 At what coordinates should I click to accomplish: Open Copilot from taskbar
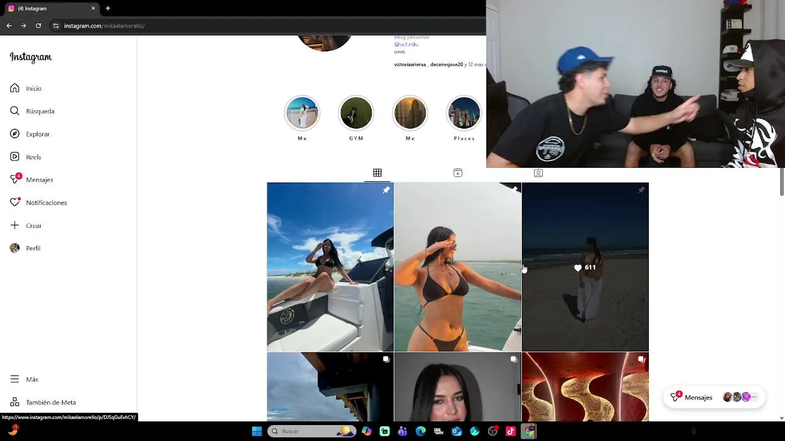(367, 431)
